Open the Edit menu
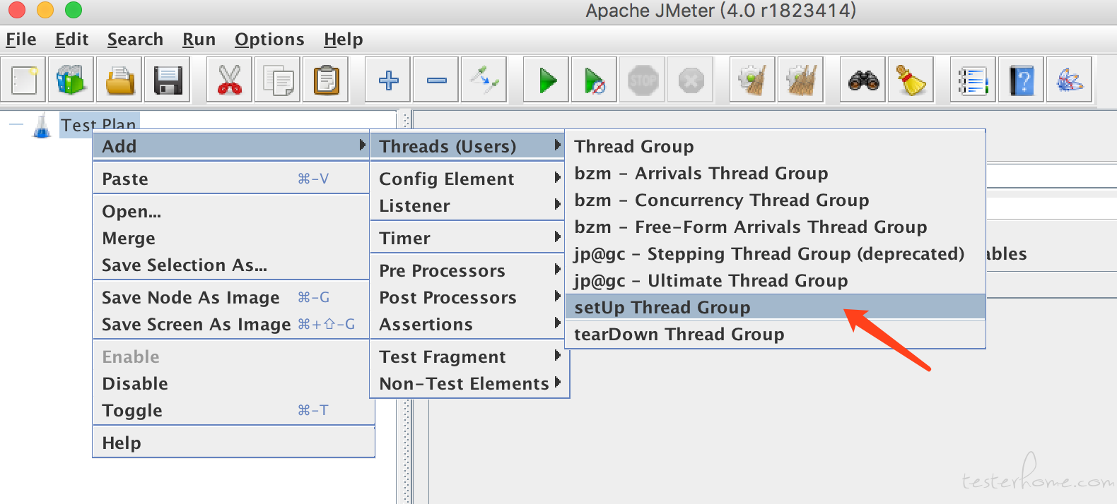 point(72,40)
